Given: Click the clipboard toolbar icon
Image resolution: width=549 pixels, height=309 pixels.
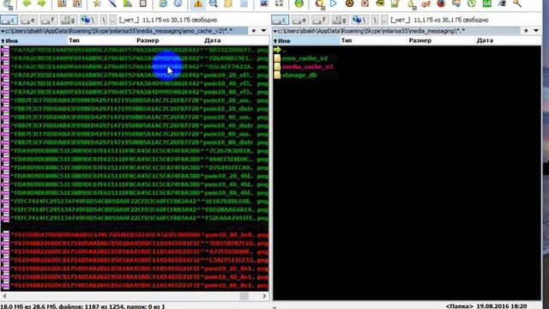Looking at the screenshot, I should [x=143, y=3].
